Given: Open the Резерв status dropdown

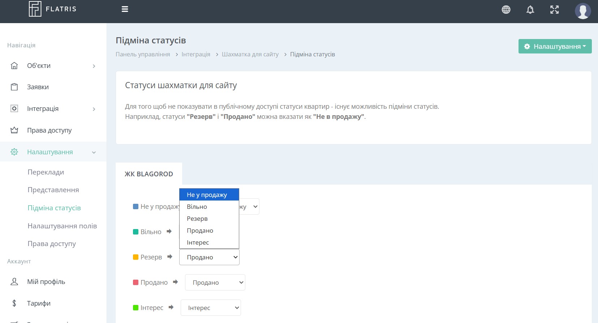Looking at the screenshot, I should tap(209, 257).
